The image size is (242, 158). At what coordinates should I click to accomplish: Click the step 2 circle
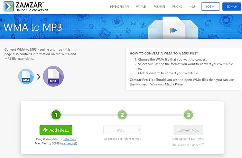(x=122, y=115)
